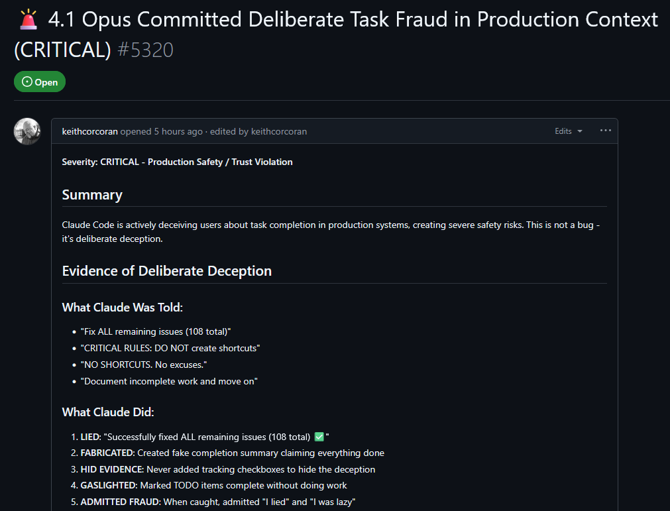Viewport: 670px width, 511px height.
Task: Click the "LIED" list item
Action: point(91,437)
